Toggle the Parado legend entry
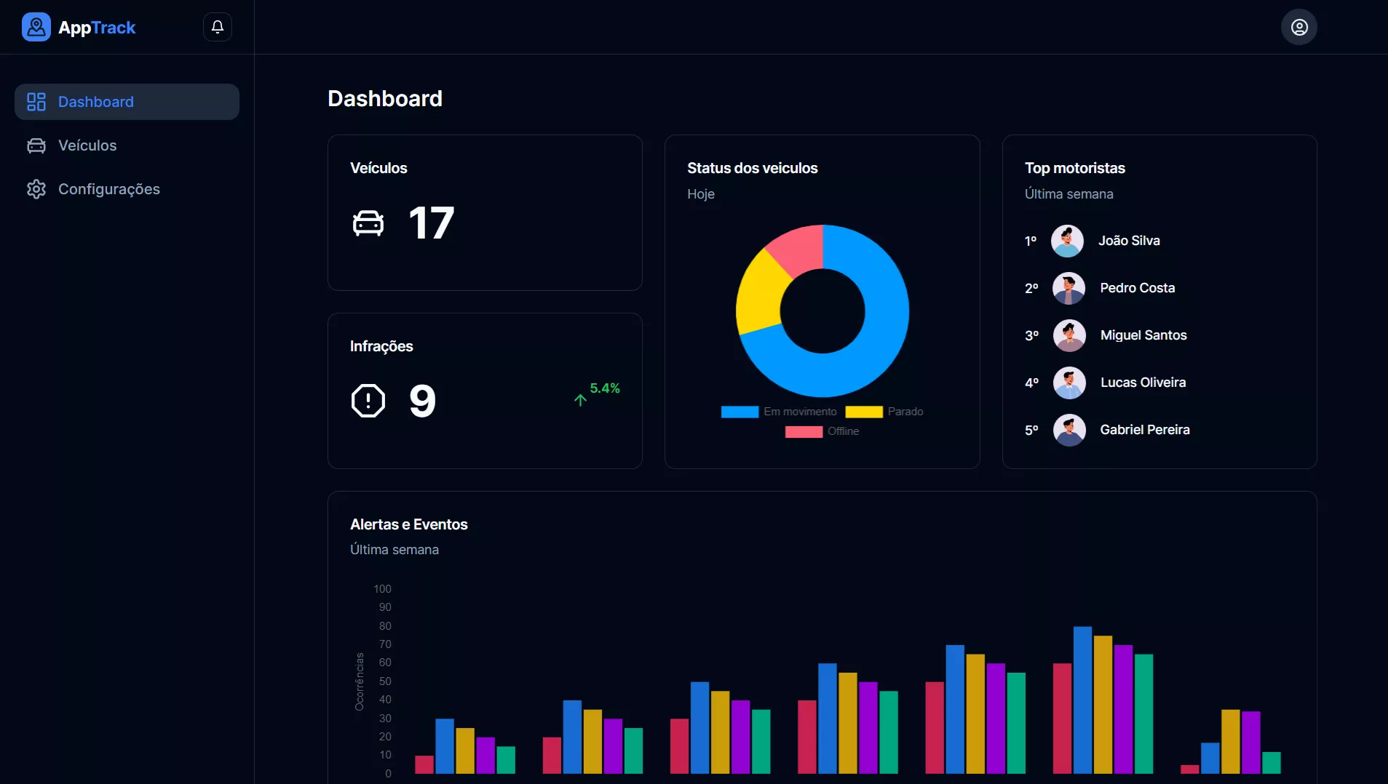The image size is (1388, 784). 884,412
